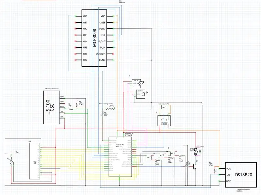Click the DS18B20 name inside the sensor block
The height and width of the screenshot is (195, 261).
[243, 175]
